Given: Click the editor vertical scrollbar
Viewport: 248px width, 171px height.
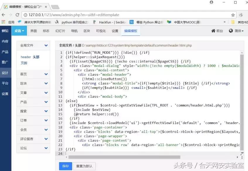Looking at the screenshot, I should (242, 102).
